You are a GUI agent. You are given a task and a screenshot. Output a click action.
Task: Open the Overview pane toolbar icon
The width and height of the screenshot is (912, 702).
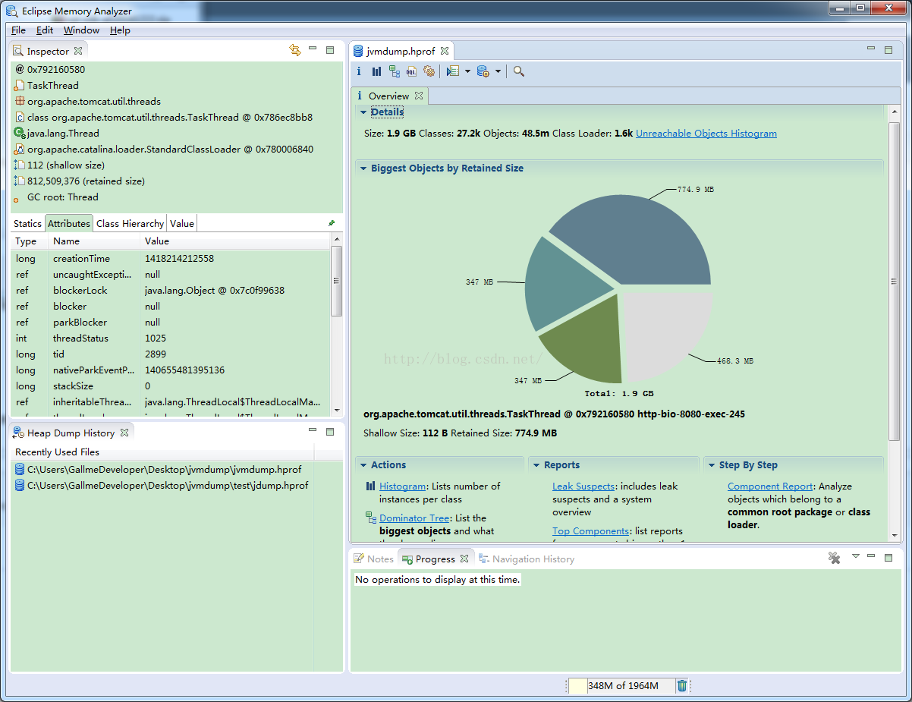tap(359, 71)
